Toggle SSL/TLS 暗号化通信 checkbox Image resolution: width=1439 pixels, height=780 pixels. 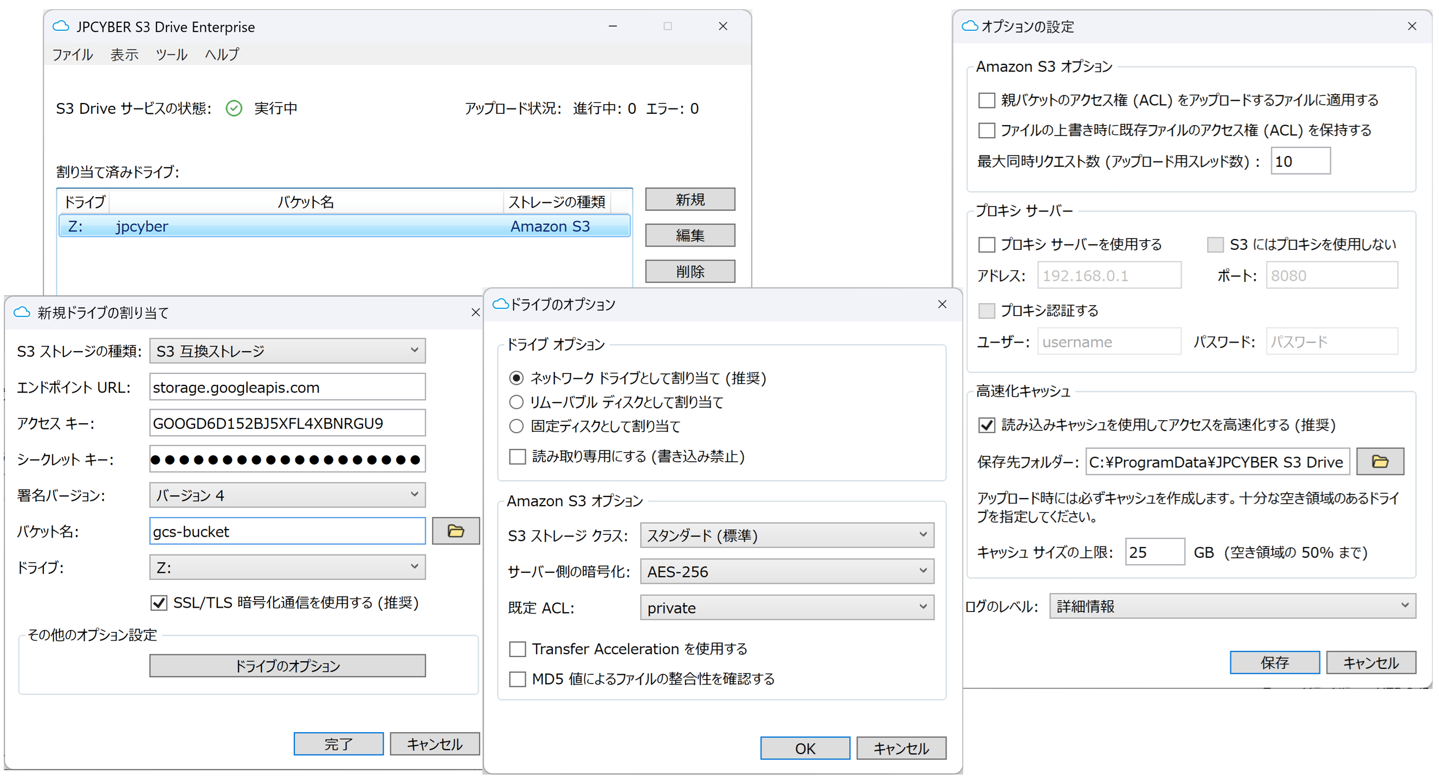tap(159, 603)
